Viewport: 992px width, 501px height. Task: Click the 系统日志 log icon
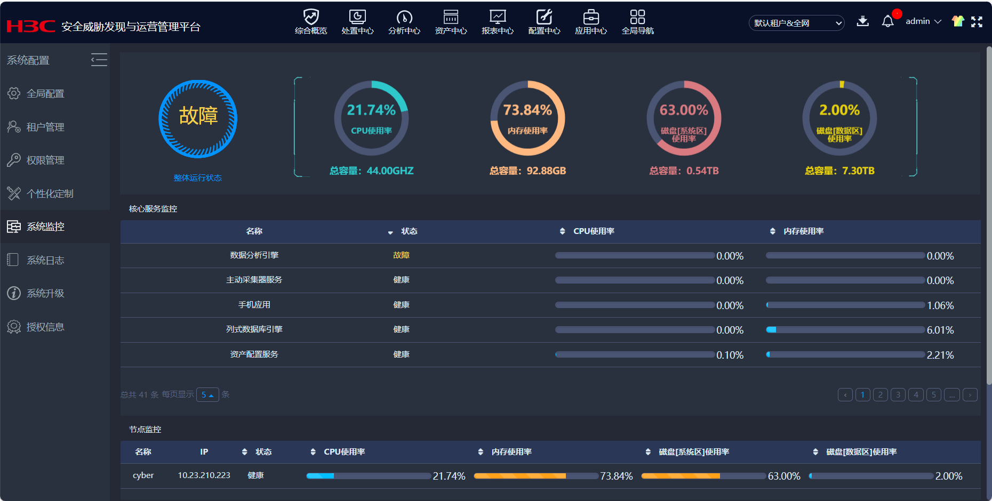[13, 260]
